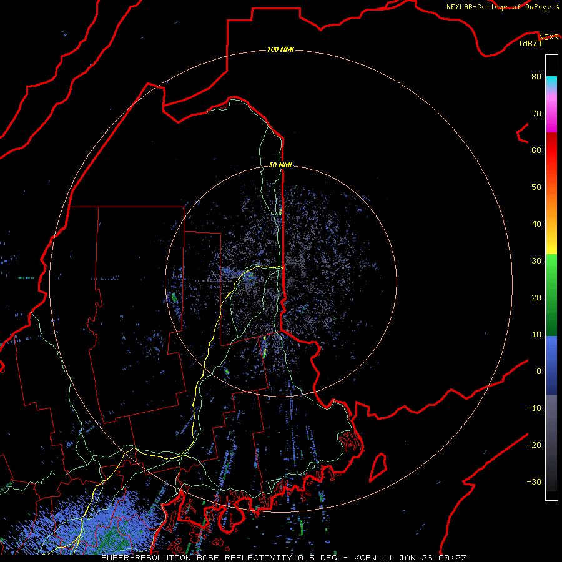Click the "100 NMI" range ring label
This screenshot has height=562, width=562.
coord(280,49)
